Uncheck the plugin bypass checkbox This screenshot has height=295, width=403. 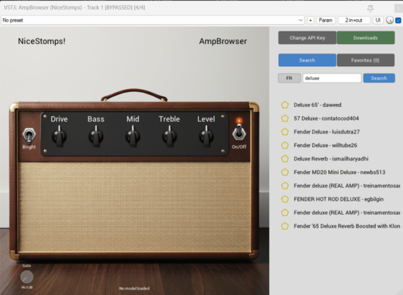coord(398,20)
